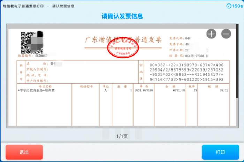The image size is (244, 162).
Task: Click the 6831.68 amount value
Action: 178,90
